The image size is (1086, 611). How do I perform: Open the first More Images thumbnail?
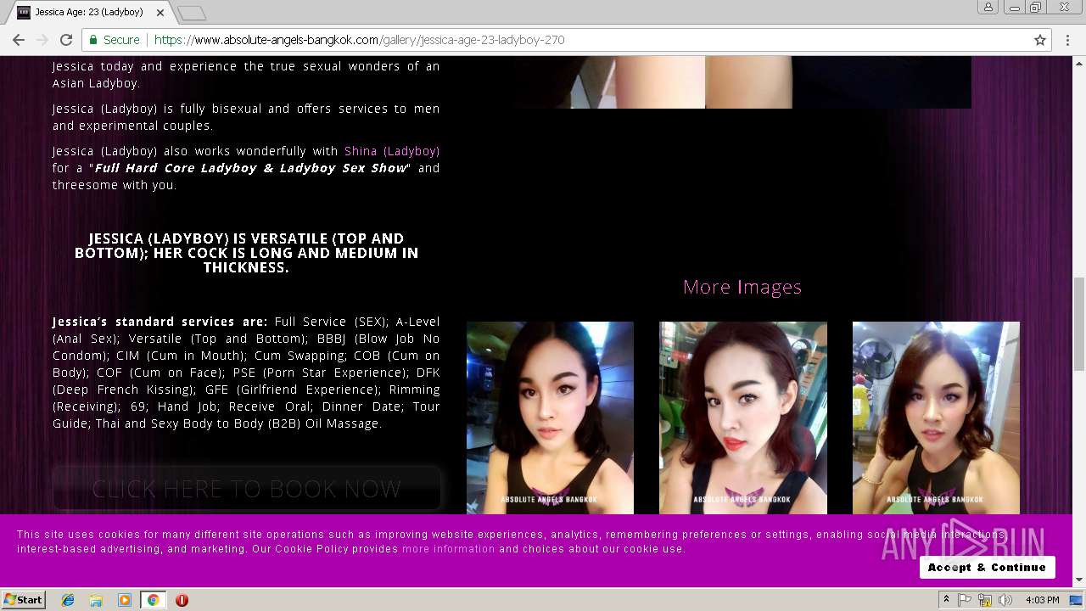point(550,418)
